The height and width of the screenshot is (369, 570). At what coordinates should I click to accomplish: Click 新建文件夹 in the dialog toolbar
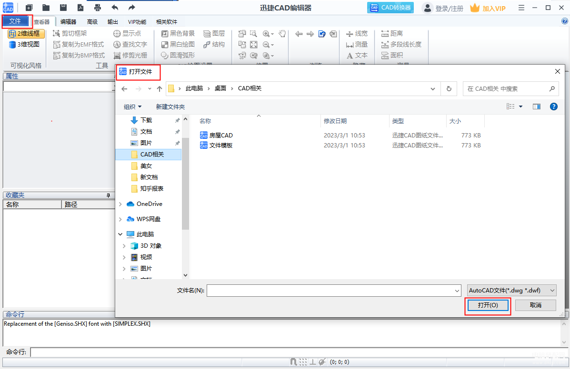170,107
